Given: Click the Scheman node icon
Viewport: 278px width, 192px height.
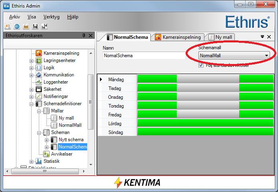Looking at the screenshot, I should pyautogui.click(x=46, y=132).
